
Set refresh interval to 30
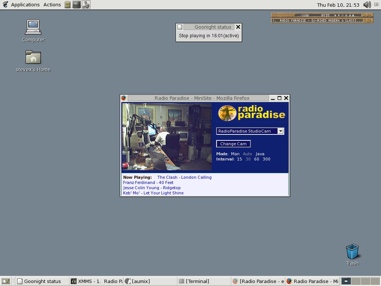point(248,159)
